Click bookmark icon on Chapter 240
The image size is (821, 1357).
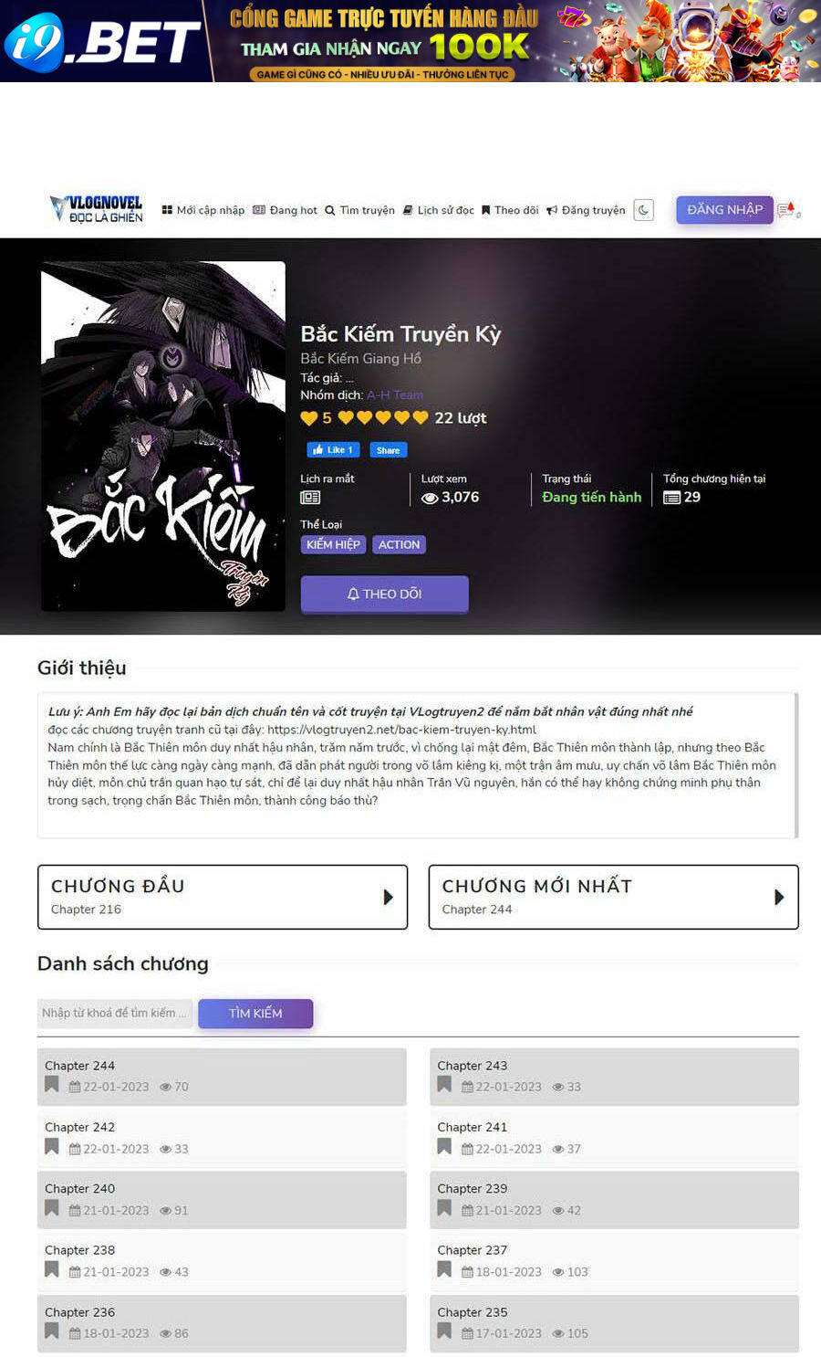click(52, 1208)
